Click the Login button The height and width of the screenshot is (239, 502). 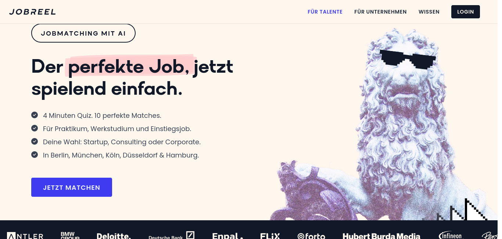coord(465,12)
